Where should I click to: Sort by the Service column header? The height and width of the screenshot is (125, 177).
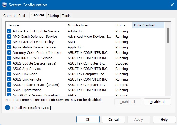coord(36,25)
